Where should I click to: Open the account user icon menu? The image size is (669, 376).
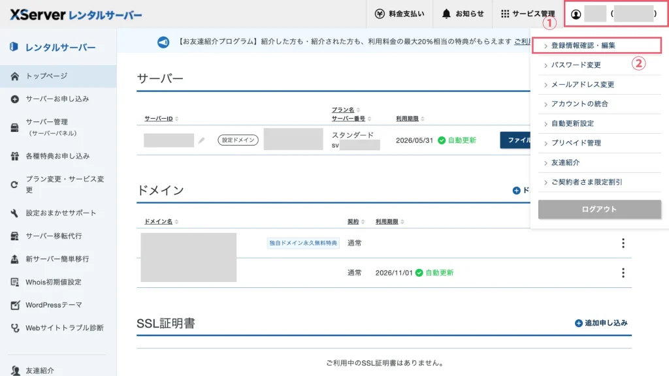576,14
